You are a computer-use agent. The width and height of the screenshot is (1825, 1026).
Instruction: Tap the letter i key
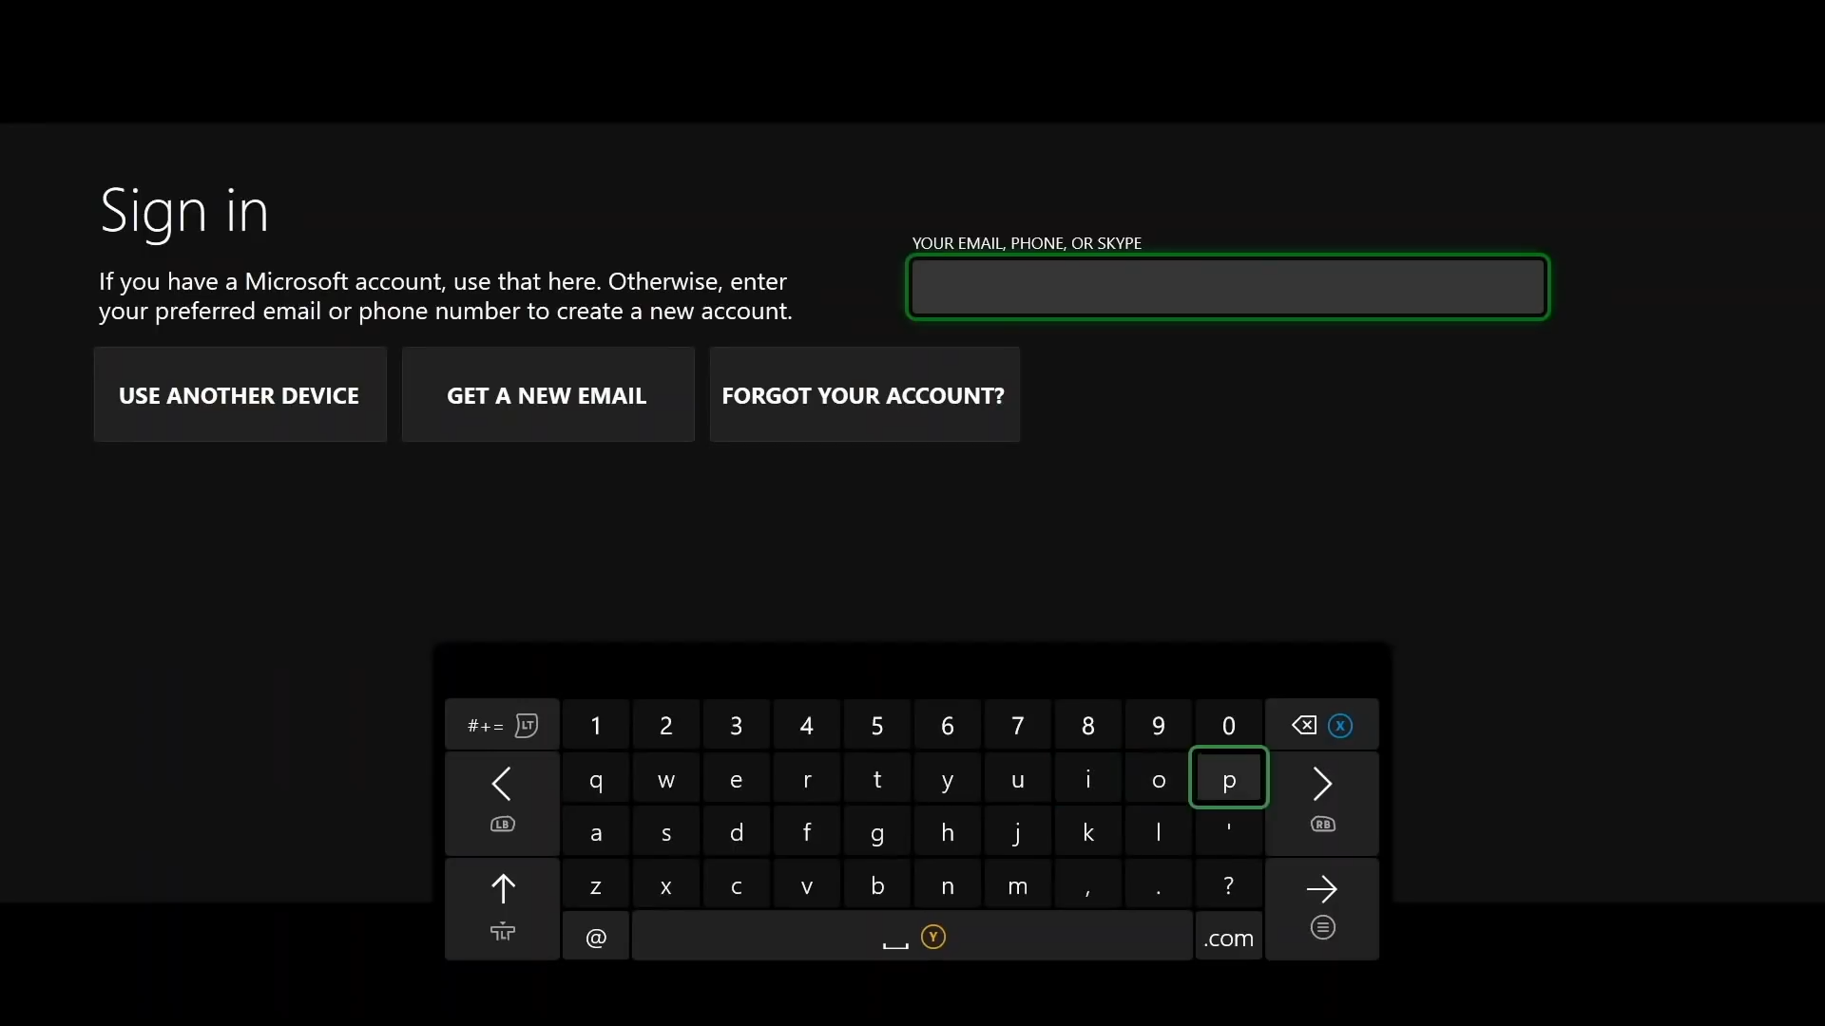(1088, 779)
